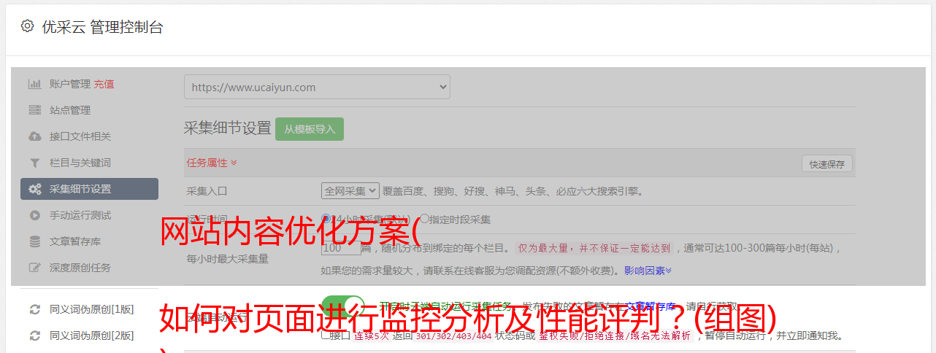Screen dimensions: 936x353
Task: Click refresh icon for 同义词伪原创[2版]
Action: tap(34, 335)
